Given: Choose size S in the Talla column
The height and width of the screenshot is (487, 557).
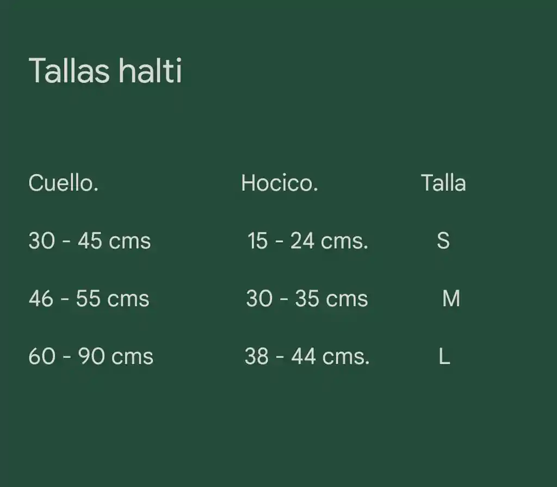Looking at the screenshot, I should pos(443,241).
